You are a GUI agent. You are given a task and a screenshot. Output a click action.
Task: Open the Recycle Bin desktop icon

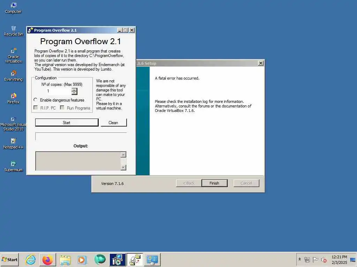pyautogui.click(x=13, y=31)
